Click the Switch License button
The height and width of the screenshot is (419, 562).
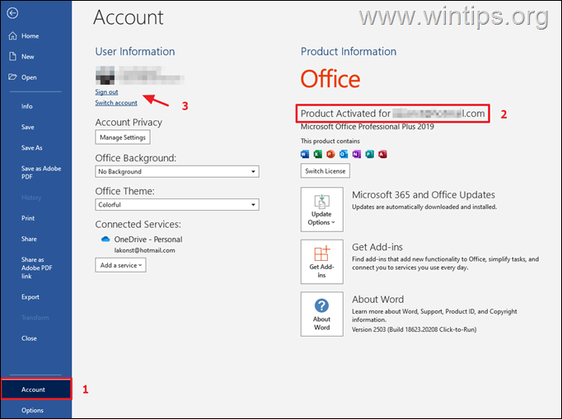pyautogui.click(x=325, y=171)
